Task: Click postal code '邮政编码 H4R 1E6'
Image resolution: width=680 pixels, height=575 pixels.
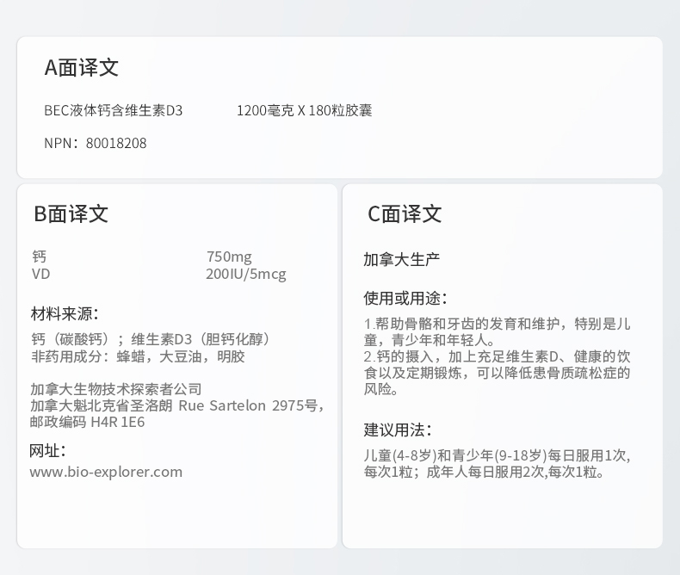Action: (x=87, y=422)
